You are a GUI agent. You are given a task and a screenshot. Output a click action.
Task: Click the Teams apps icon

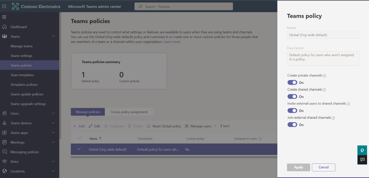click(4, 133)
